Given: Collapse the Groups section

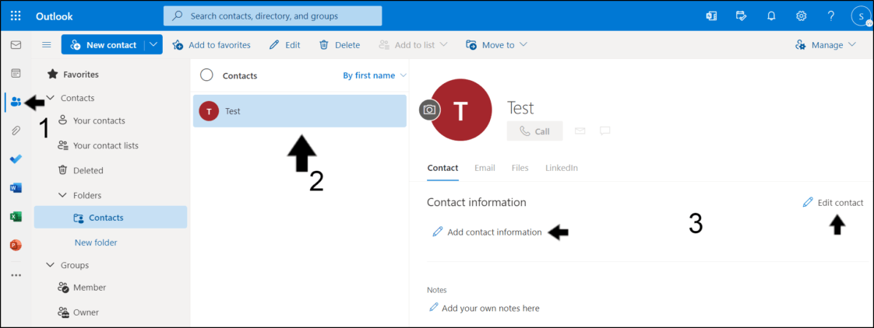Looking at the screenshot, I should coord(50,265).
